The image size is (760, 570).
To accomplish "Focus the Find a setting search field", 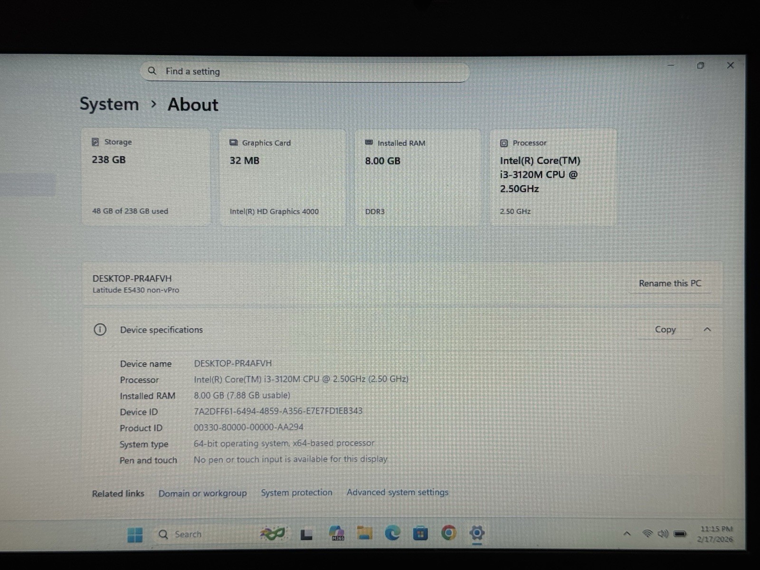I will 305,71.
